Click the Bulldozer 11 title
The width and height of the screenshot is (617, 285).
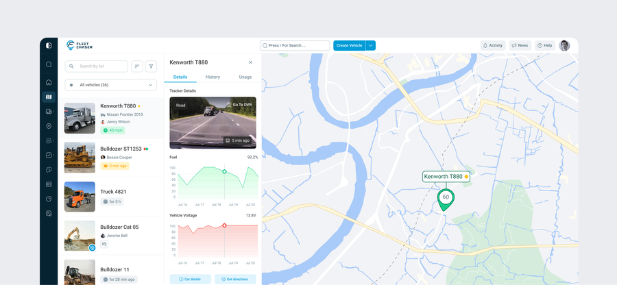click(x=115, y=270)
